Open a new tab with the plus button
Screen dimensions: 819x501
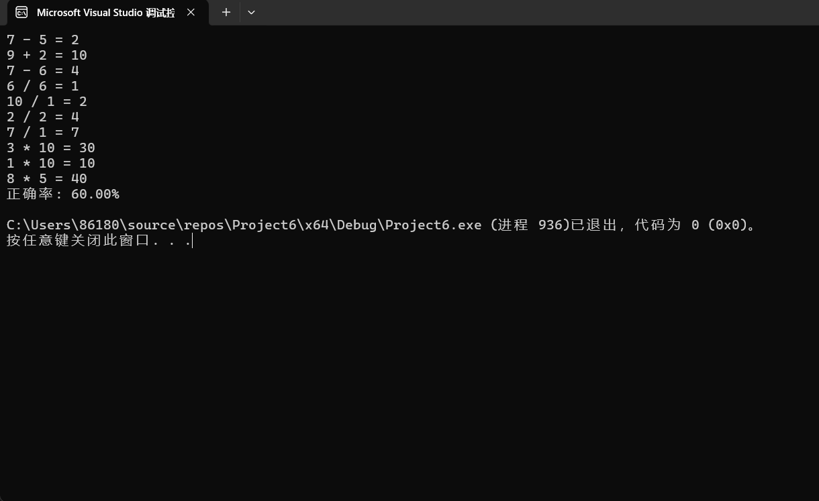point(226,13)
